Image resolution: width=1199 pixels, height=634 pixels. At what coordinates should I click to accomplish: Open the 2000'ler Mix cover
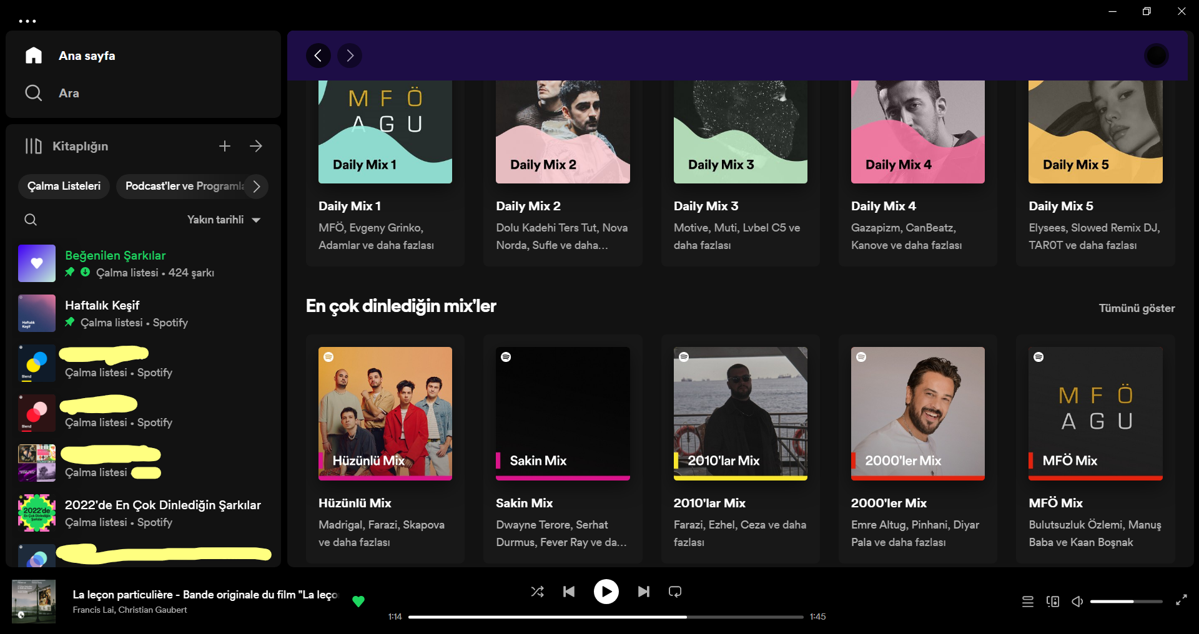(918, 414)
